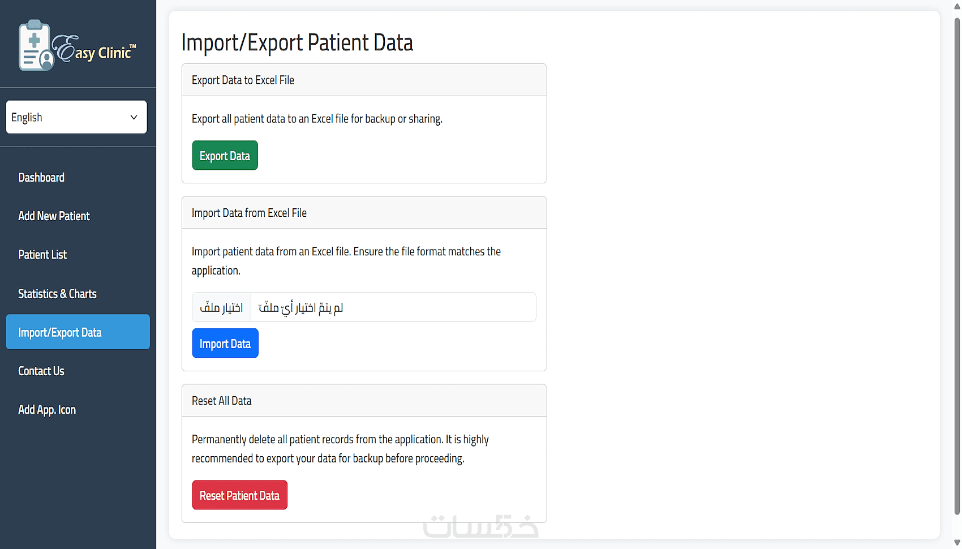The image size is (962, 549).
Task: Click scrollbar down arrow
Action: [957, 543]
